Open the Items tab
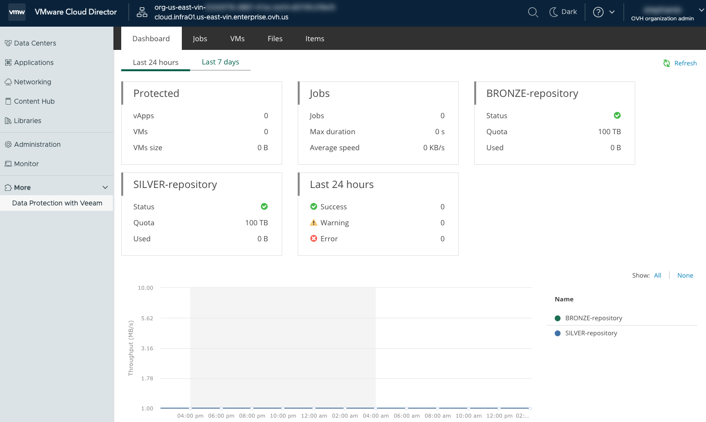The height and width of the screenshot is (422, 706). click(x=315, y=39)
